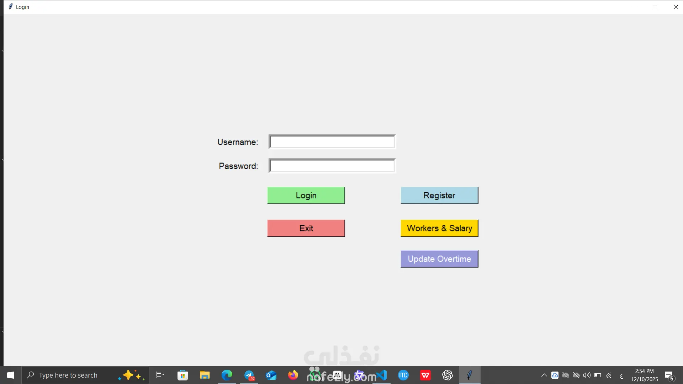Launch Firefox from the taskbar

(x=293, y=375)
